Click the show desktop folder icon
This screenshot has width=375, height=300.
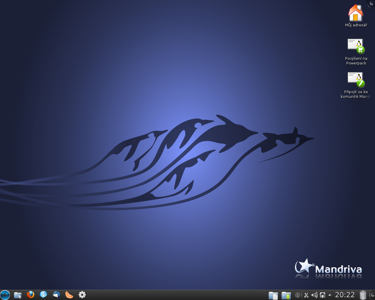[18, 295]
